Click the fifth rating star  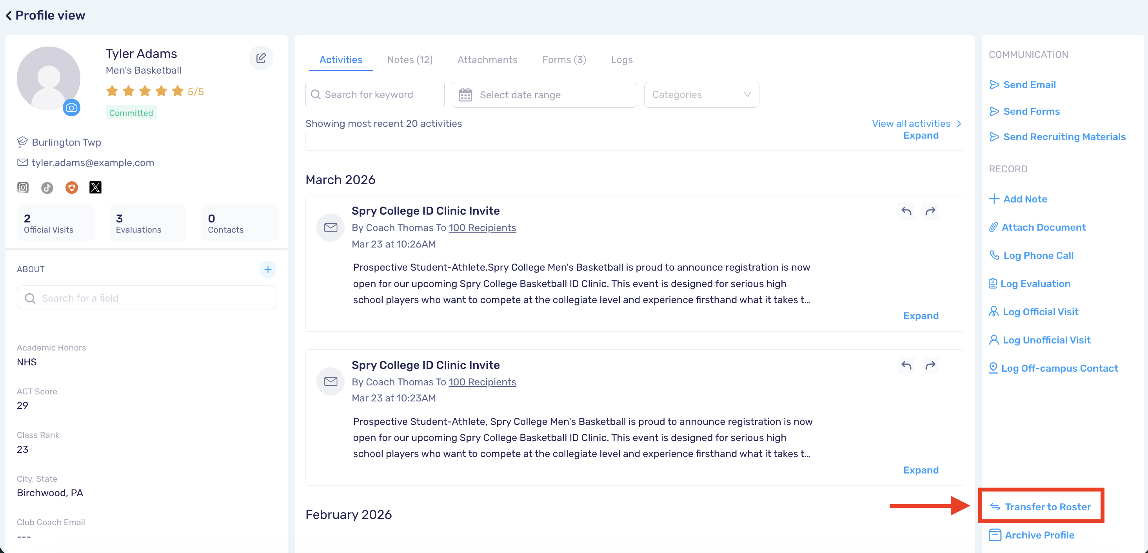pos(177,91)
